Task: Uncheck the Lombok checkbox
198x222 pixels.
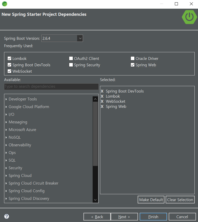Action: coord(9,58)
